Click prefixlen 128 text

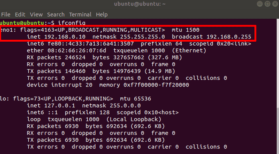coord(87,112)
